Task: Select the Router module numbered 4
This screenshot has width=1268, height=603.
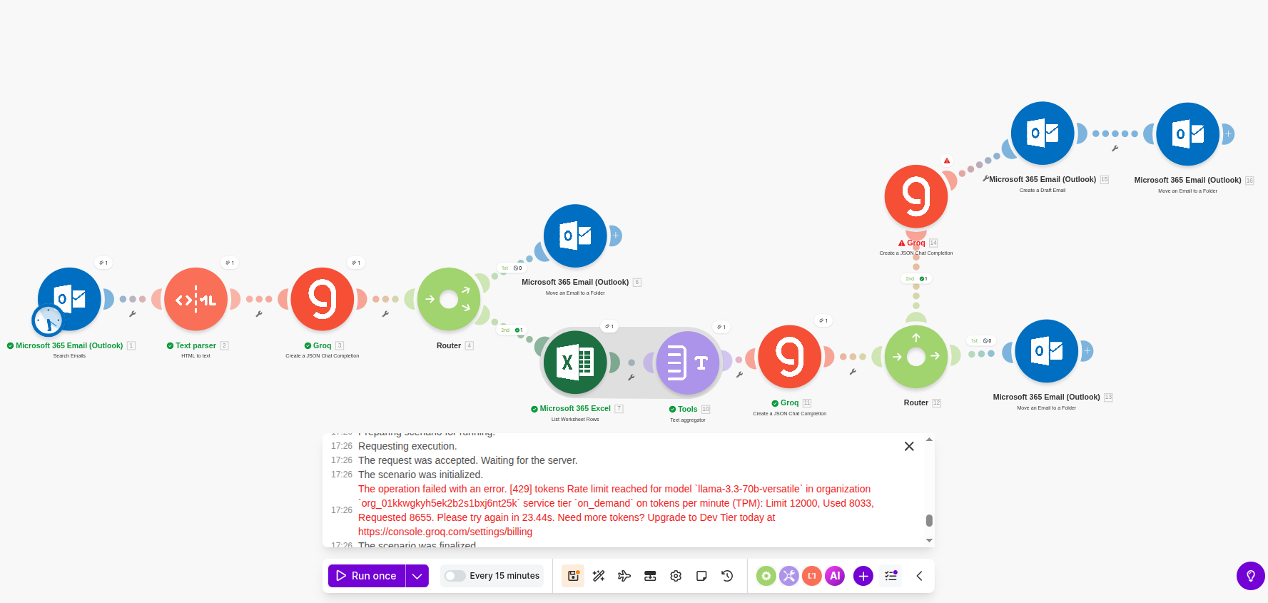Action: click(449, 299)
